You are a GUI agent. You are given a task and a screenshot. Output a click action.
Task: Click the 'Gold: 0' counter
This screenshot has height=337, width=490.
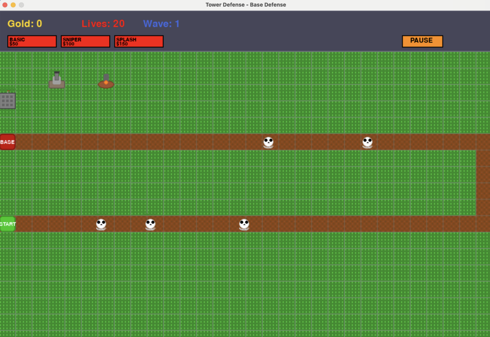tap(24, 24)
